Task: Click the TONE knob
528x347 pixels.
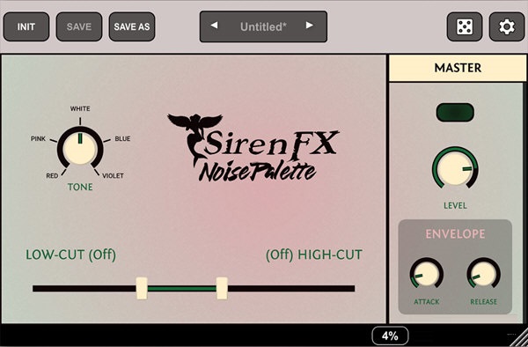Action: [x=80, y=148]
